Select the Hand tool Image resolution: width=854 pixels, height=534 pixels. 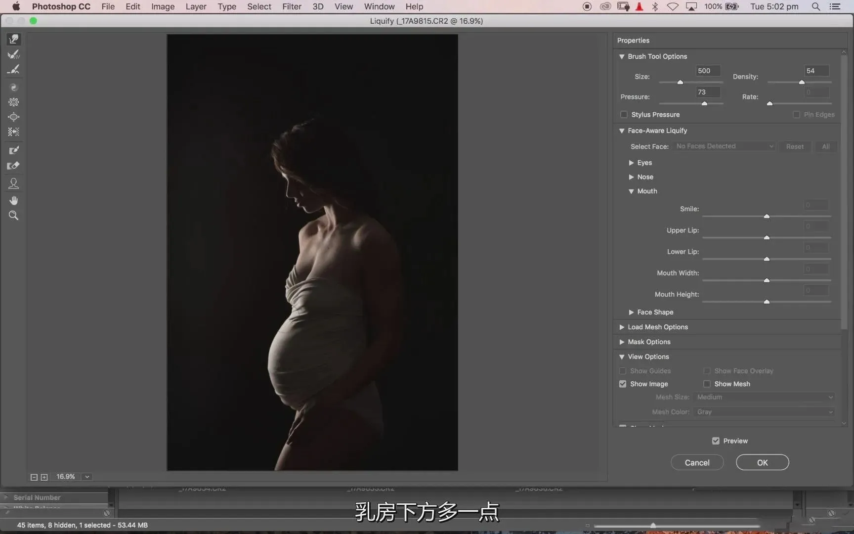[14, 200]
